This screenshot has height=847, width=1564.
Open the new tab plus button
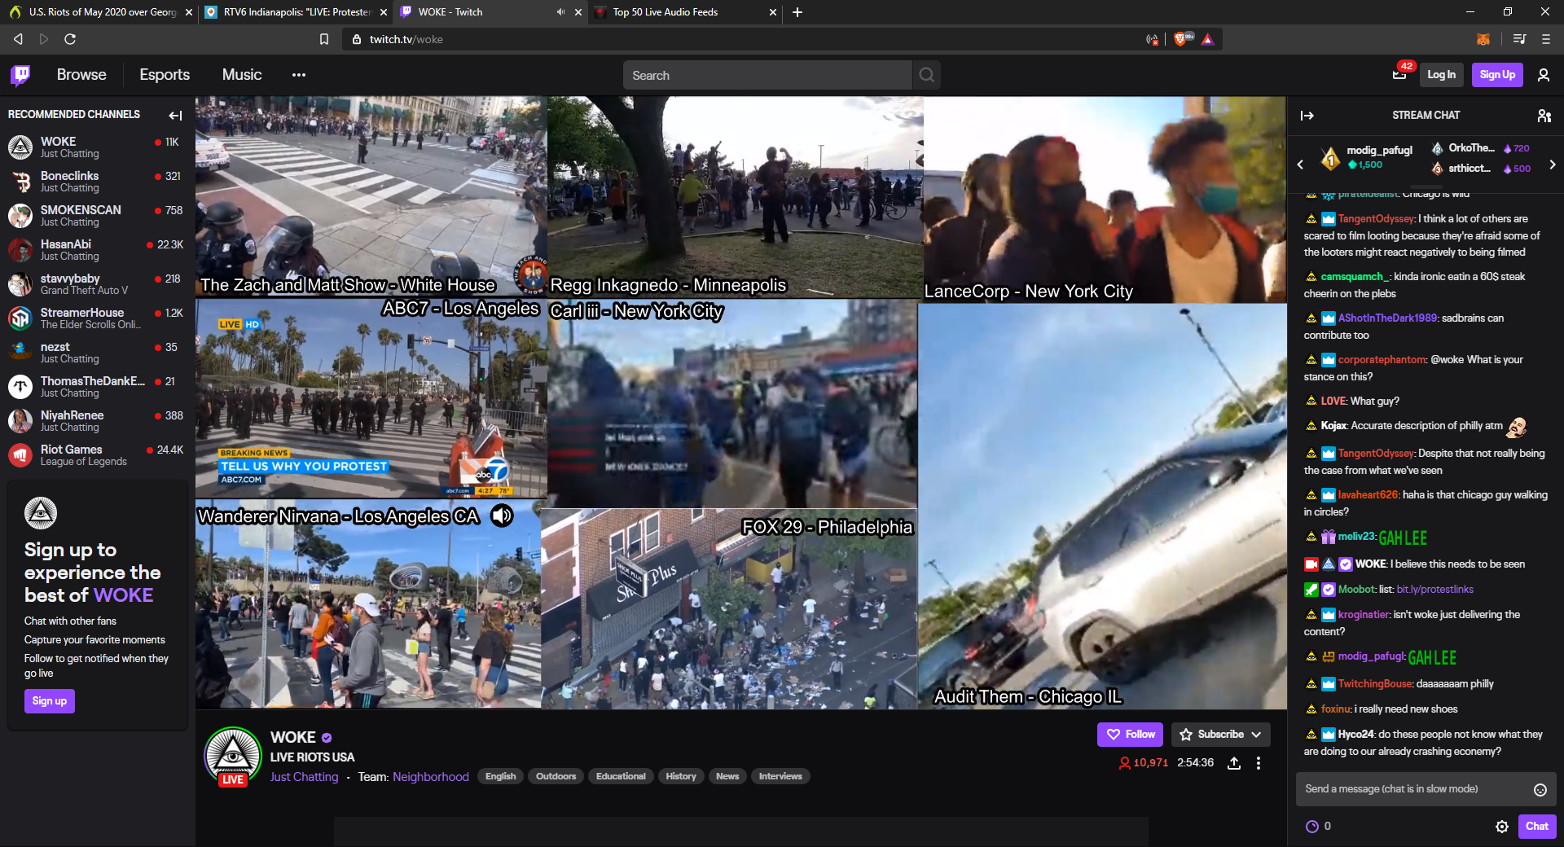pos(797,12)
